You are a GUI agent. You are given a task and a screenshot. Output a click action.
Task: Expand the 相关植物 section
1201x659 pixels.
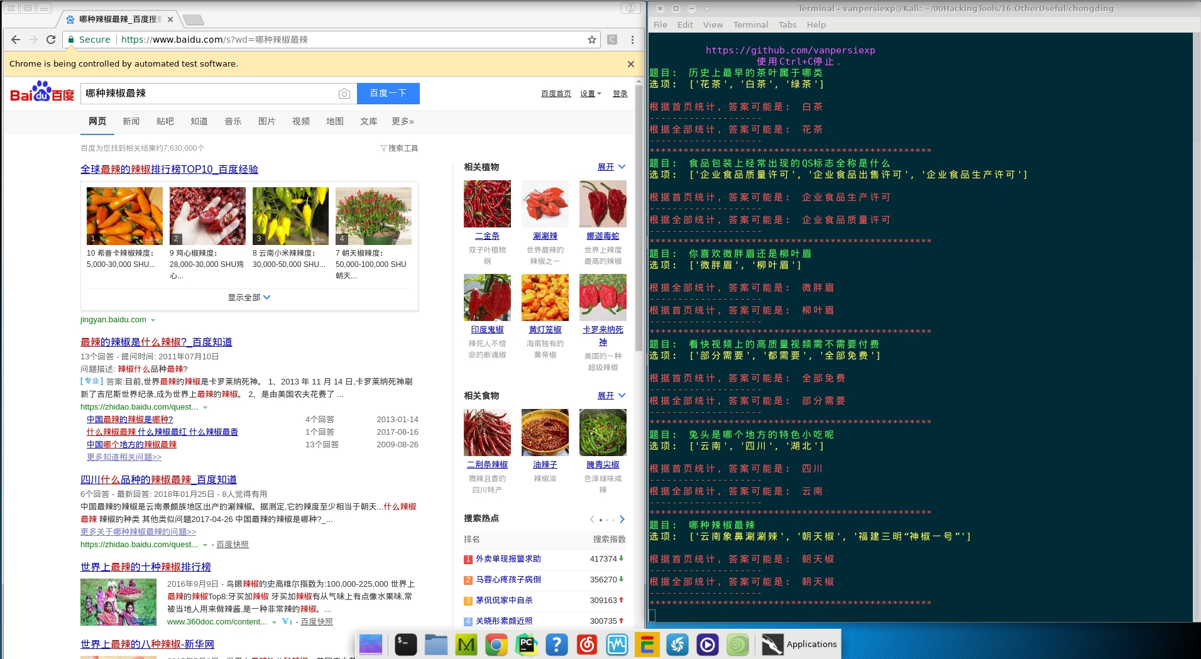point(611,167)
